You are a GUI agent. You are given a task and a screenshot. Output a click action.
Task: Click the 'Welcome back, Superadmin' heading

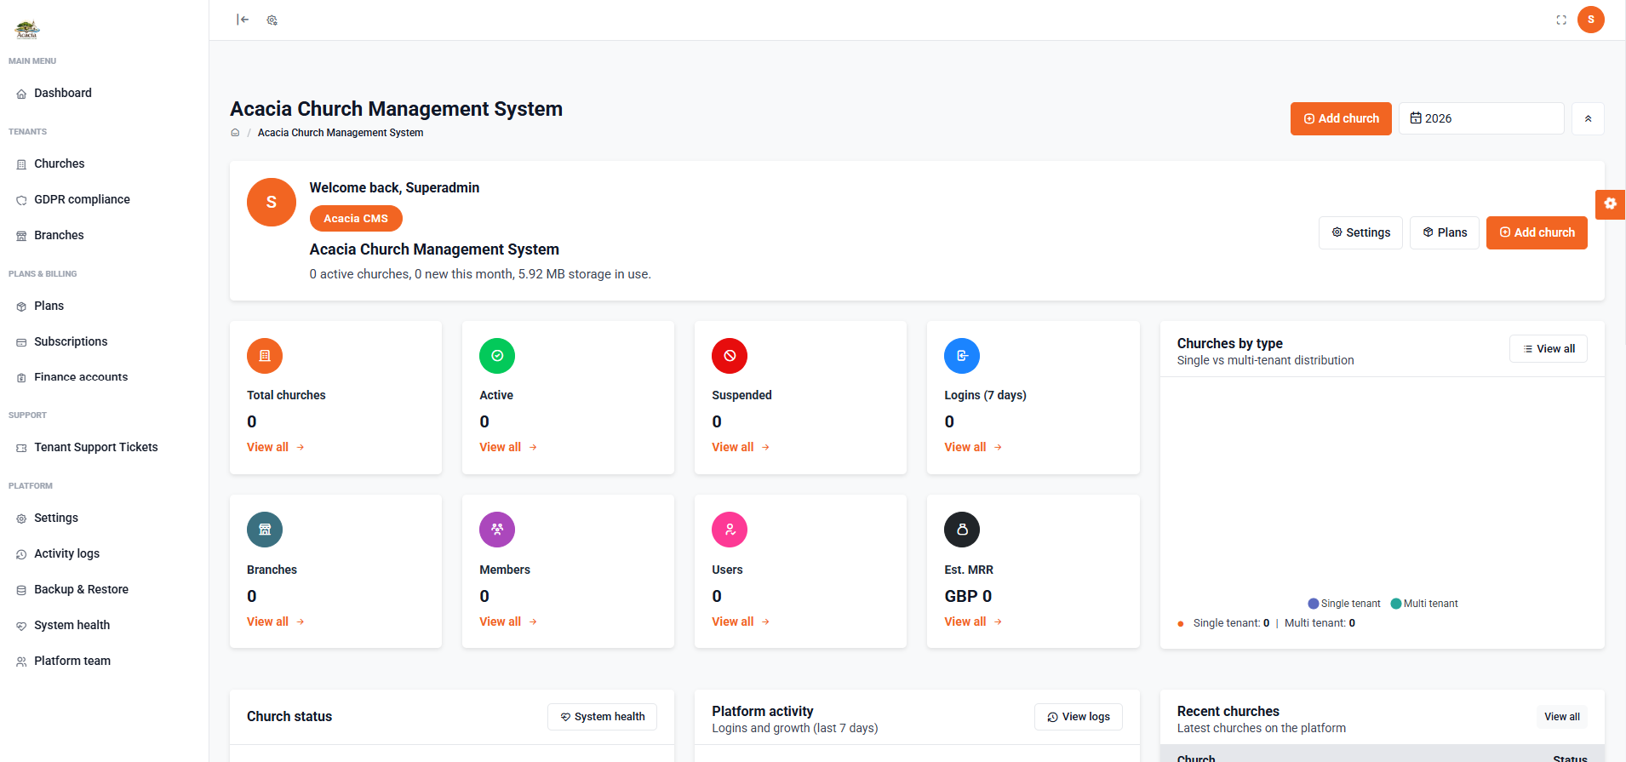[x=394, y=187]
